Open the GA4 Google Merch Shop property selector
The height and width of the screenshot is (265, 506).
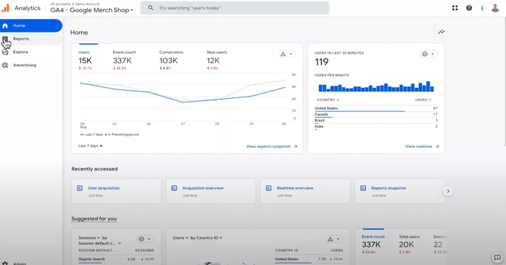[x=91, y=10]
